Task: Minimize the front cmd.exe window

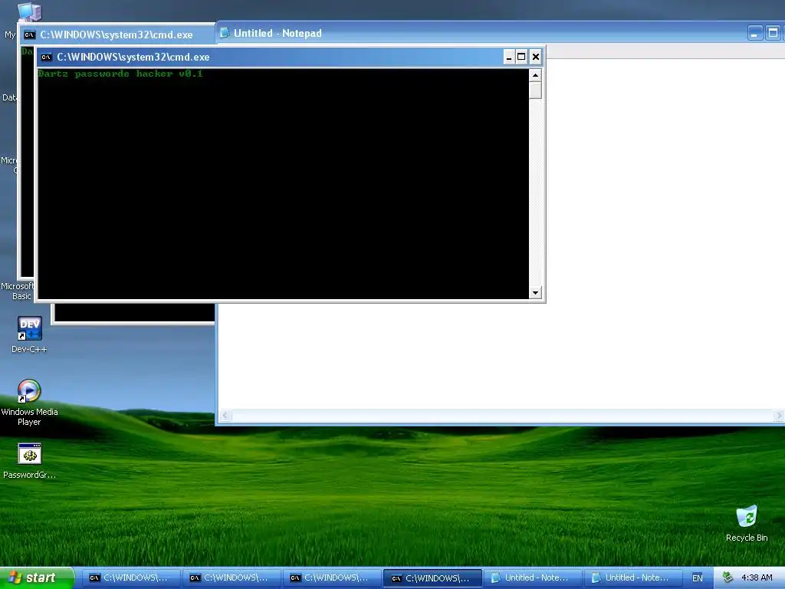Action: point(509,57)
